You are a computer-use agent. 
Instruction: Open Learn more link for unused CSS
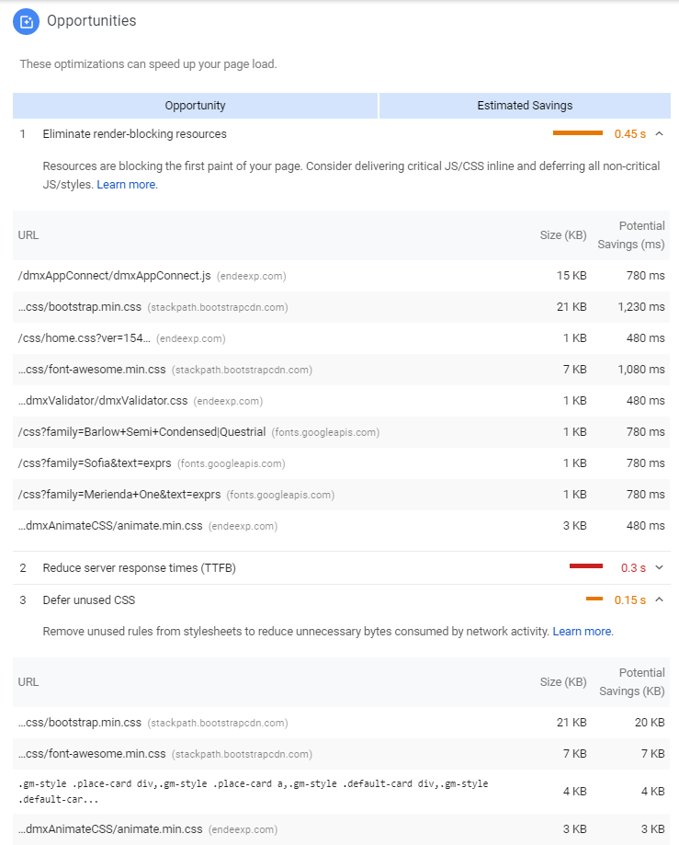click(x=582, y=632)
